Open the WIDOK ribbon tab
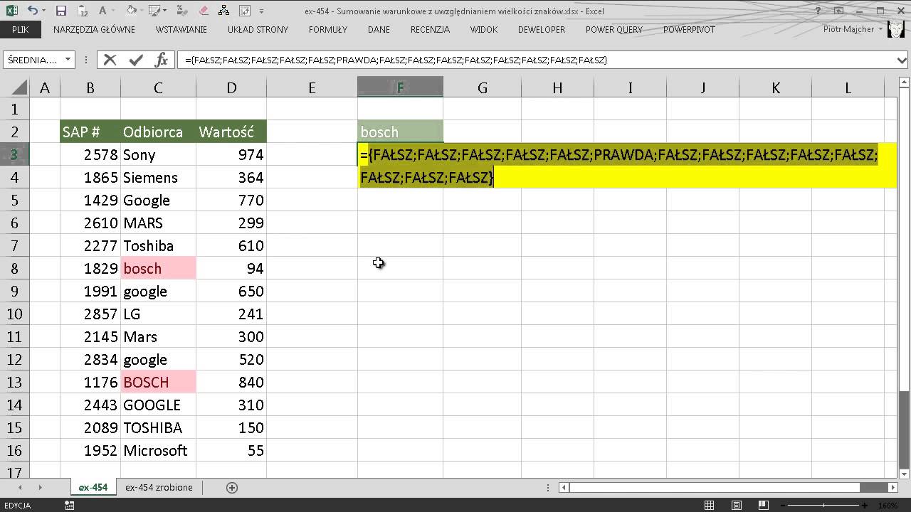The width and height of the screenshot is (911, 512). click(483, 30)
